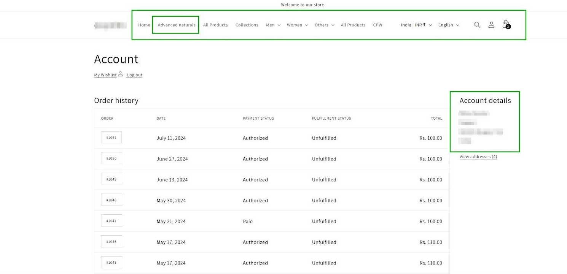Expand the Men dropdown menu
The width and height of the screenshot is (567, 274).
click(273, 25)
